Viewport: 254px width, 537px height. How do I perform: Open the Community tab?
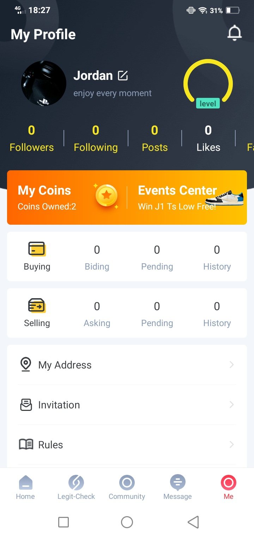point(127,487)
